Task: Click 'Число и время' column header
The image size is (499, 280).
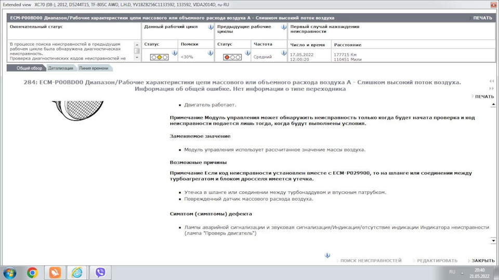Action: click(307, 45)
